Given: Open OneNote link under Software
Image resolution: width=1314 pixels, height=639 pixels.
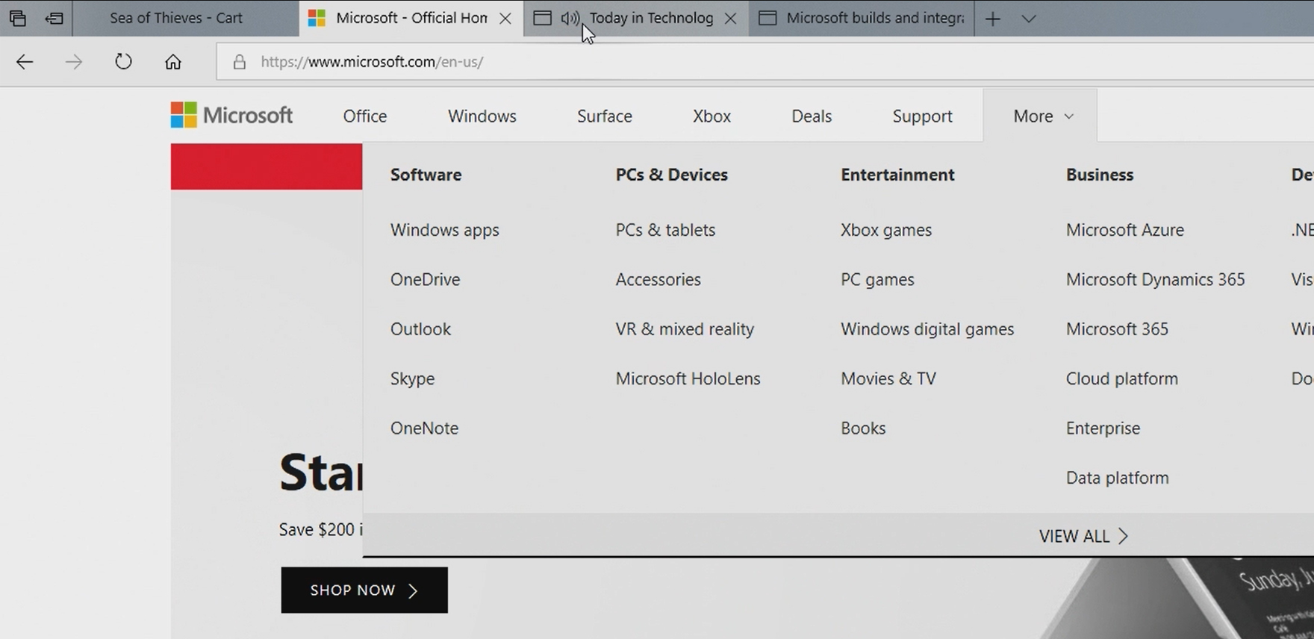Looking at the screenshot, I should [x=424, y=428].
